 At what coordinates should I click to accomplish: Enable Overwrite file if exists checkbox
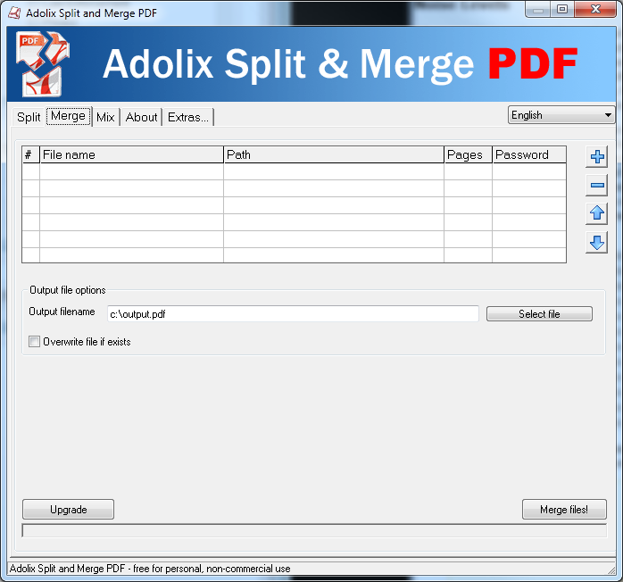tap(35, 342)
